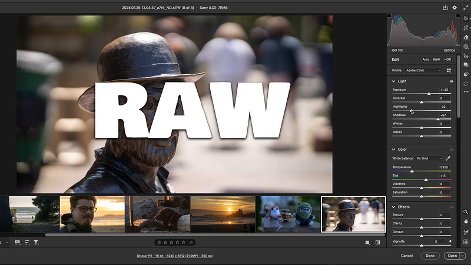Open the Masking tool
Viewport: 471px width, 265px height.
[466, 47]
